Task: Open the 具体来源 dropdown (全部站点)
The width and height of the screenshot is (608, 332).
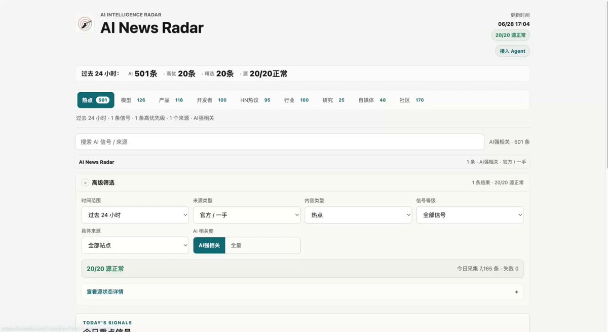Action: tap(135, 245)
